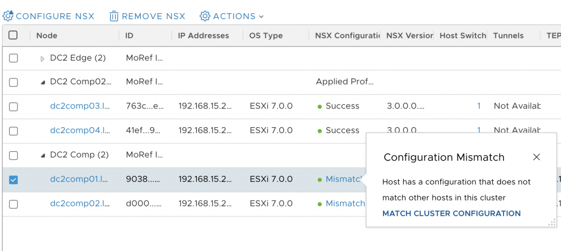Check the DC2 Comp02 cluster checkbox

pos(13,82)
